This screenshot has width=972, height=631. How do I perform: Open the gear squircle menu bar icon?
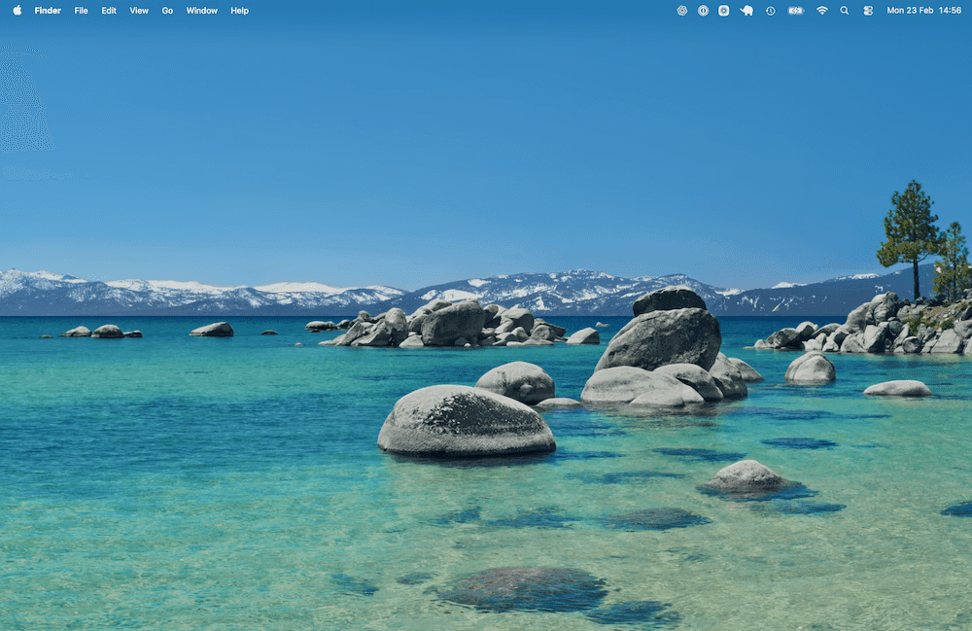[x=724, y=11]
